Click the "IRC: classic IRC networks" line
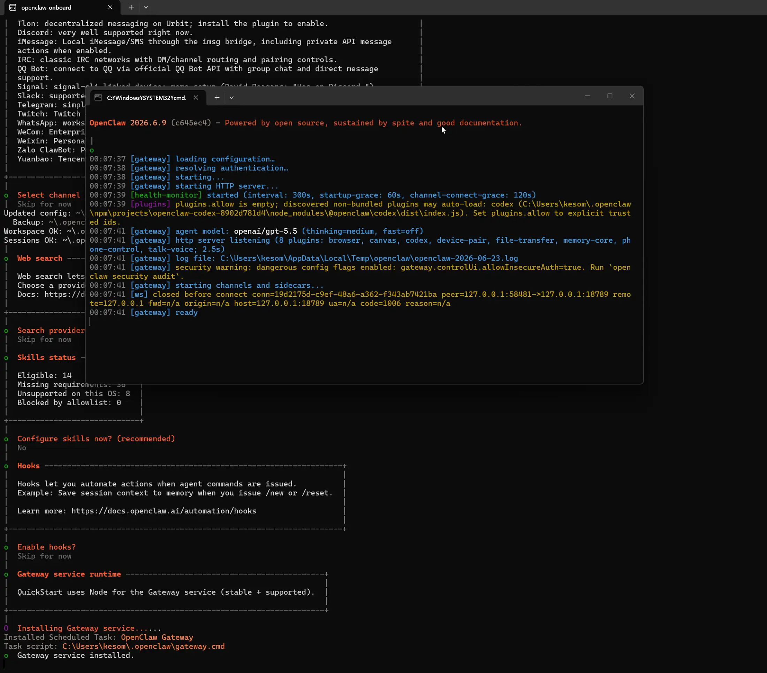 177,60
